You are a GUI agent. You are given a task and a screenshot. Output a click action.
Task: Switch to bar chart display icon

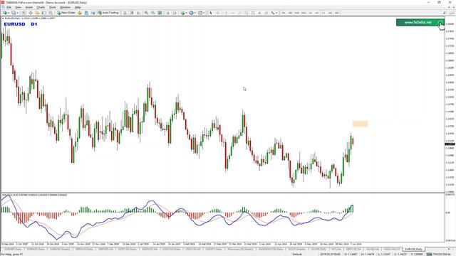125,13
